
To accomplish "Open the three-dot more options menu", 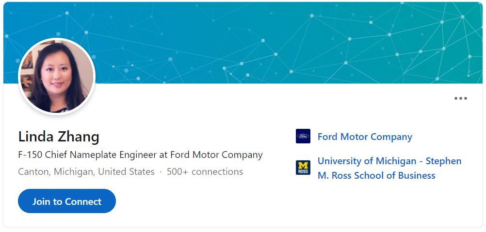I will point(461,98).
